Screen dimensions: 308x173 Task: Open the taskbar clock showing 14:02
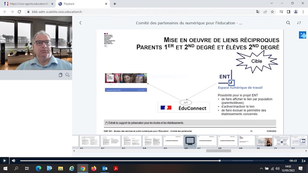click(x=288, y=168)
